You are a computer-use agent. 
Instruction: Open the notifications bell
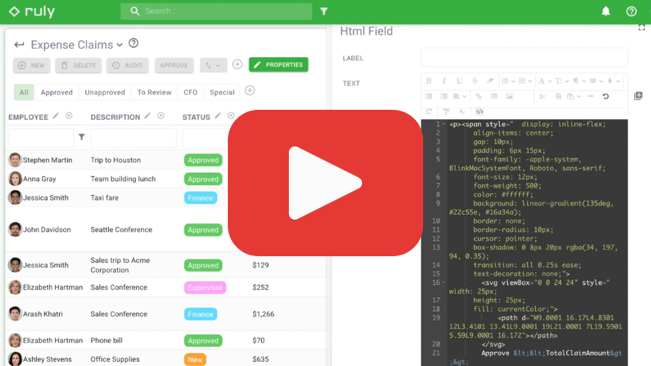click(606, 12)
